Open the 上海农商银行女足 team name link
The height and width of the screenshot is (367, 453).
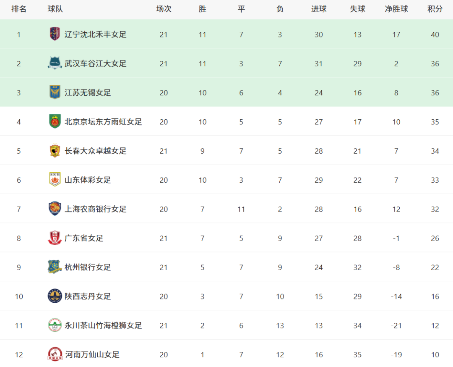click(x=95, y=209)
